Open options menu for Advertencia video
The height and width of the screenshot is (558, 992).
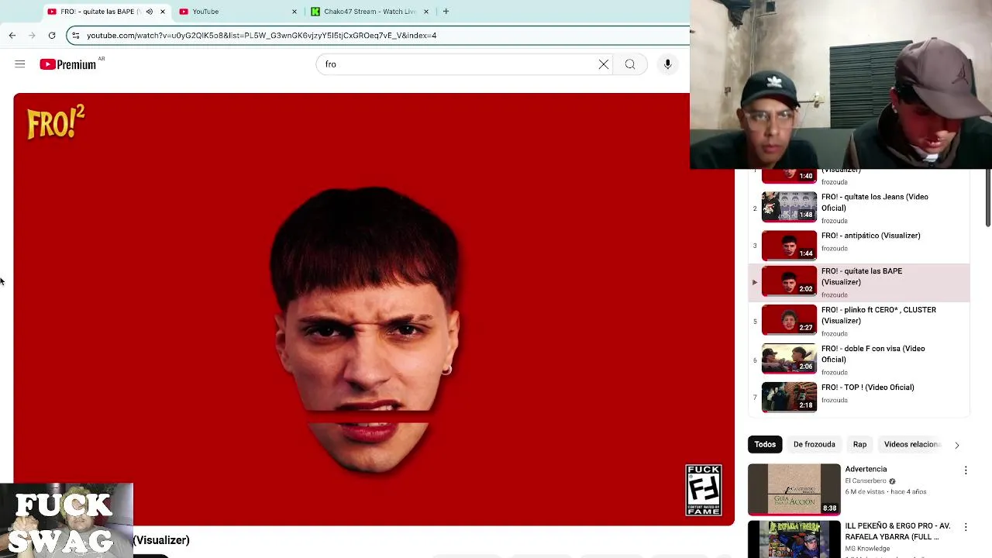coord(966,470)
